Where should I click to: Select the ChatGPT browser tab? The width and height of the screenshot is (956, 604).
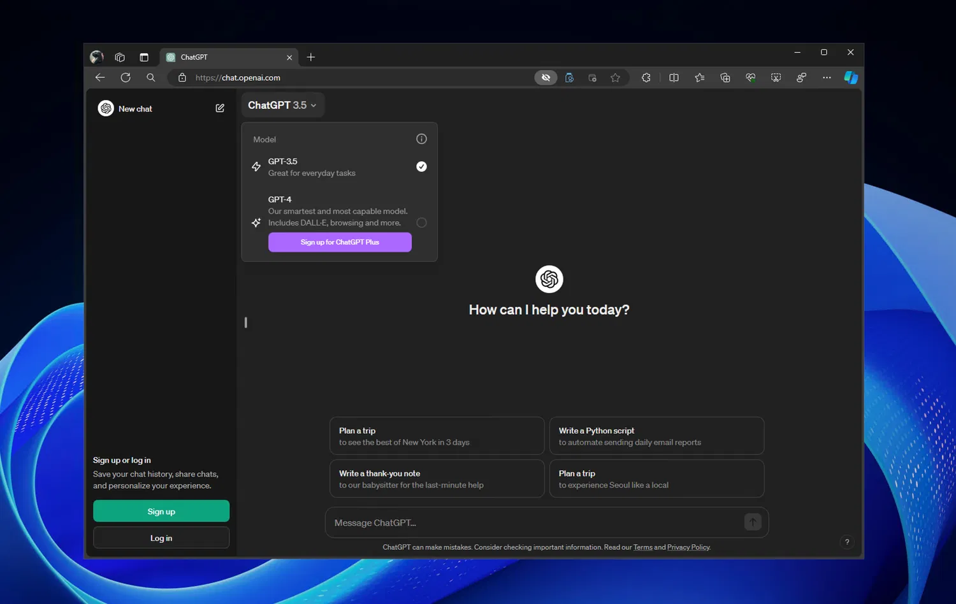click(229, 57)
